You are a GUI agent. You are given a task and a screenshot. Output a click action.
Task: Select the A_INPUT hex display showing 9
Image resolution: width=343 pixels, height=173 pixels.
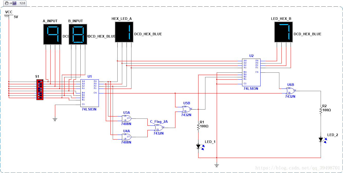pyautogui.click(x=53, y=34)
